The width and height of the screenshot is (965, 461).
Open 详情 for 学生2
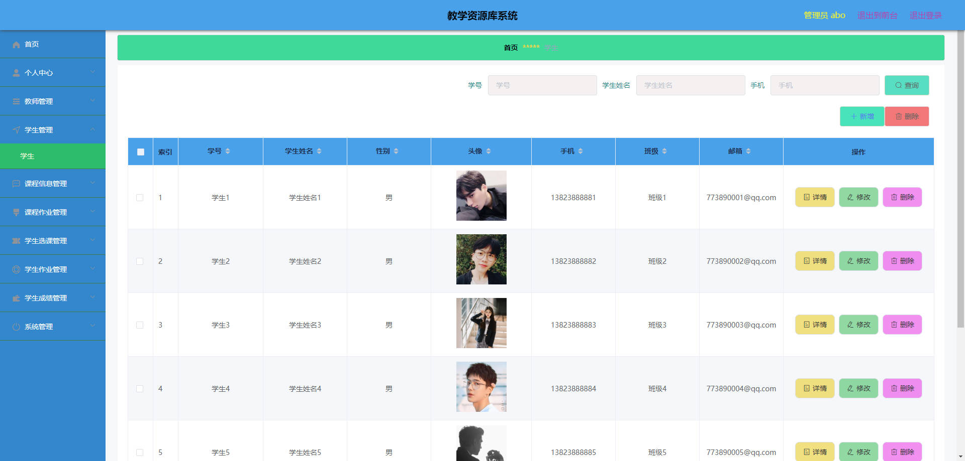pos(815,261)
